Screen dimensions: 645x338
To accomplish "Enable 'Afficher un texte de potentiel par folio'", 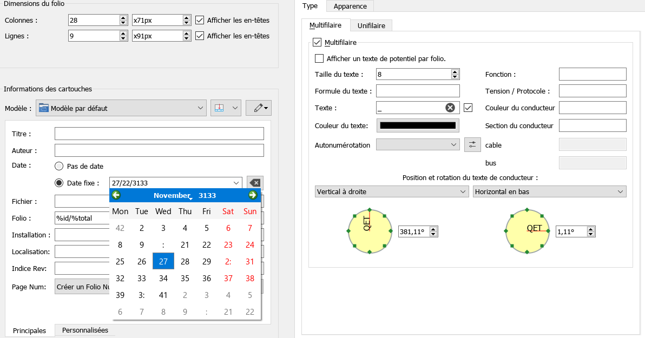I will pos(319,58).
